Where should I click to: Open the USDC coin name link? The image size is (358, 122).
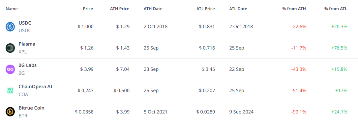point(25,23)
